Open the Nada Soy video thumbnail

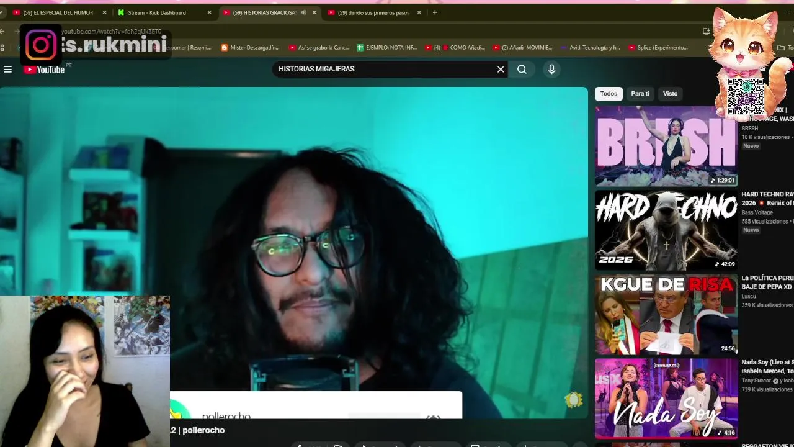[x=666, y=398]
